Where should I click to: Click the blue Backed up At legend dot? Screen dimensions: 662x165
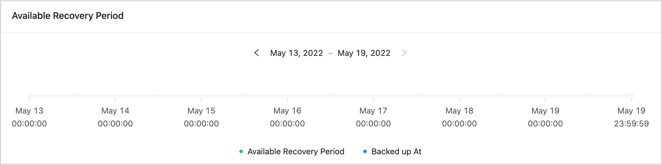(x=365, y=152)
